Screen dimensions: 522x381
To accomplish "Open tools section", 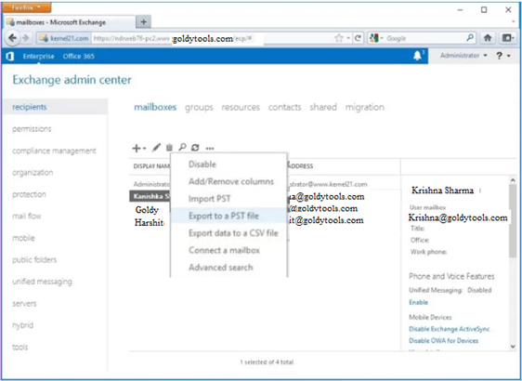I will click(20, 347).
